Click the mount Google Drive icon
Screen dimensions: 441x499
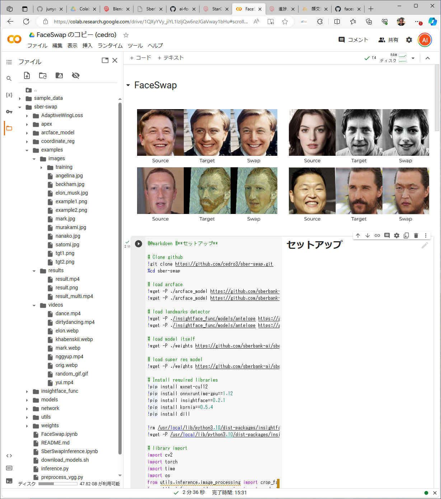59,75
